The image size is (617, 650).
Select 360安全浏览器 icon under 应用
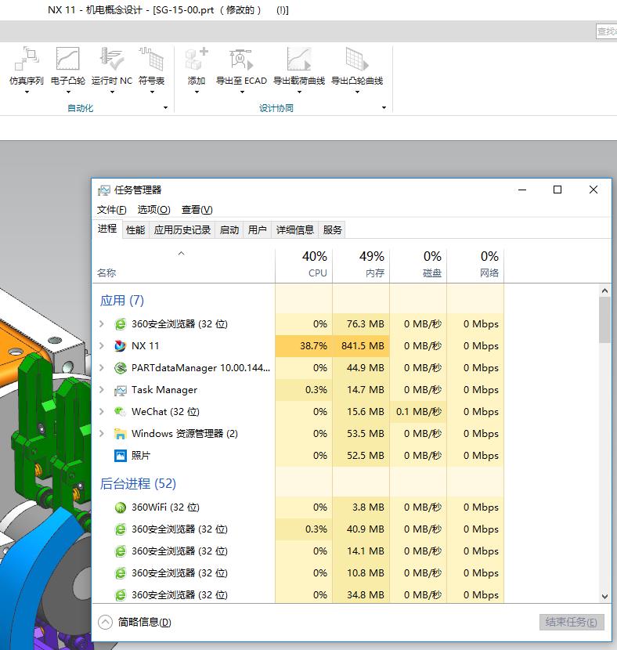click(x=120, y=323)
